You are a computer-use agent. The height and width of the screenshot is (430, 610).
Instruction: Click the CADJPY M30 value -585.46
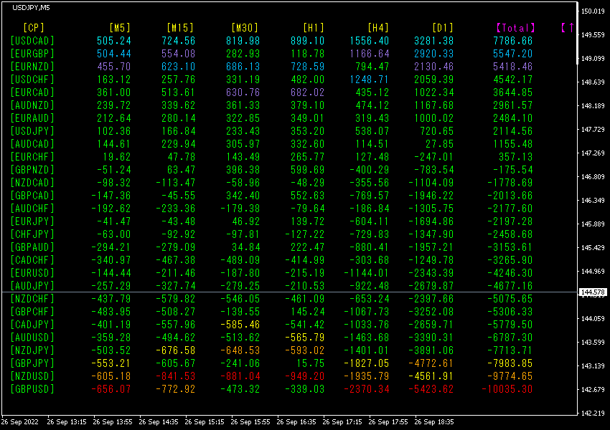click(240, 325)
